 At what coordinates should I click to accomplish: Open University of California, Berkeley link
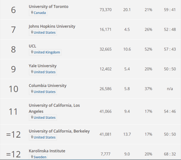click(59, 131)
